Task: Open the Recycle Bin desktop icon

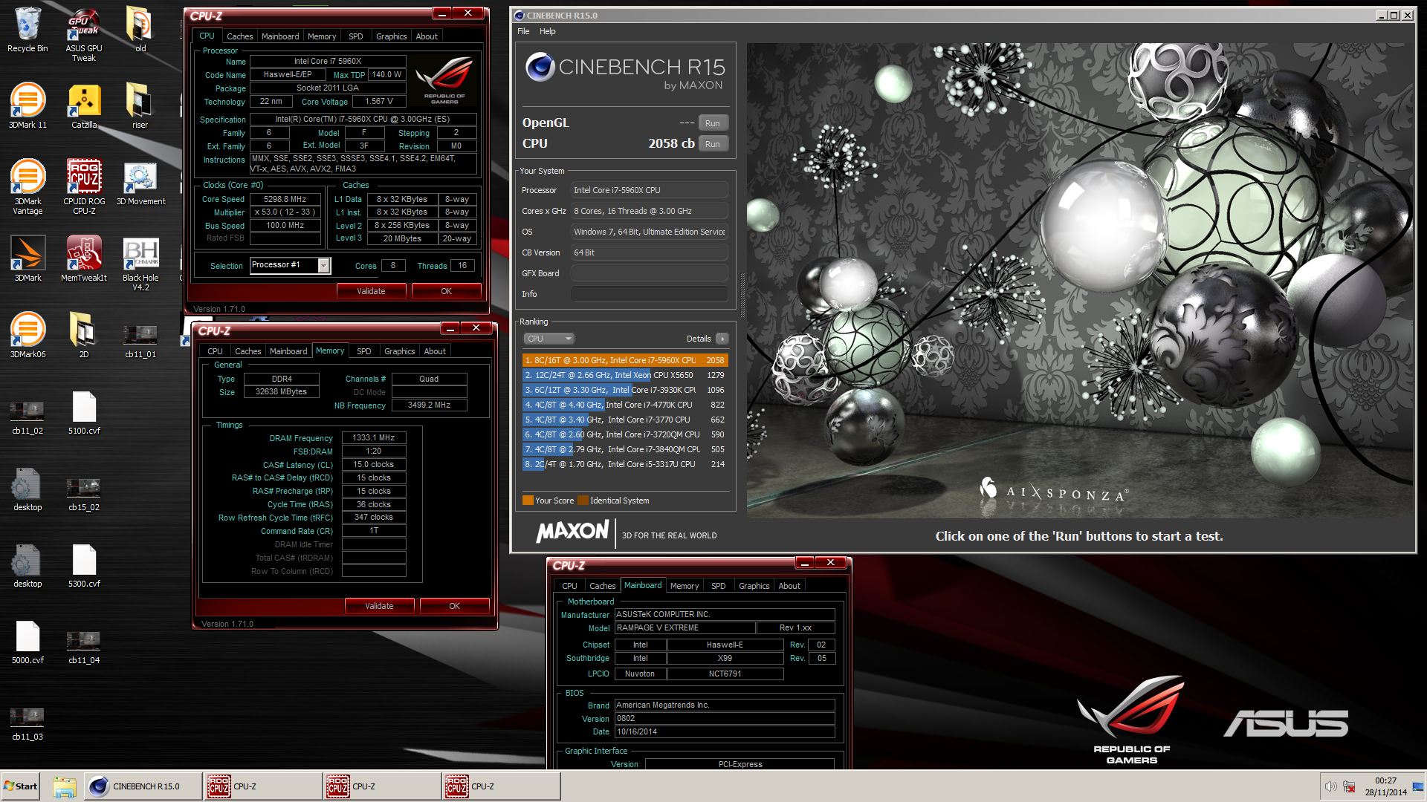Action: pyautogui.click(x=27, y=30)
